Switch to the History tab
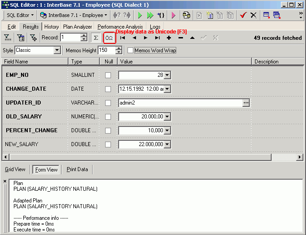The image size is (306, 235). click(x=51, y=27)
